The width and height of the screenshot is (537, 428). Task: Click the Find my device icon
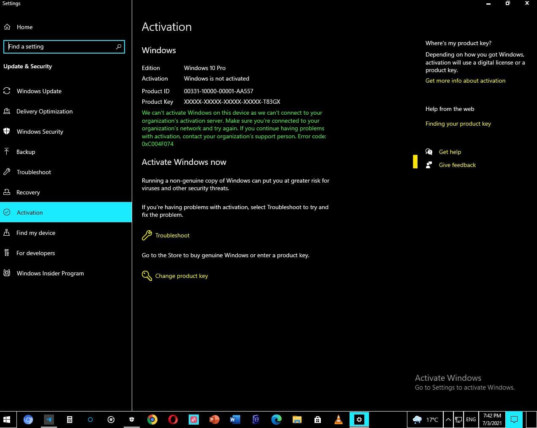7,233
